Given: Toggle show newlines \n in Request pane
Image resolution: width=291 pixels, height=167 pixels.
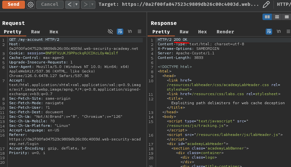Looking at the screenshot, I should 130,31.
